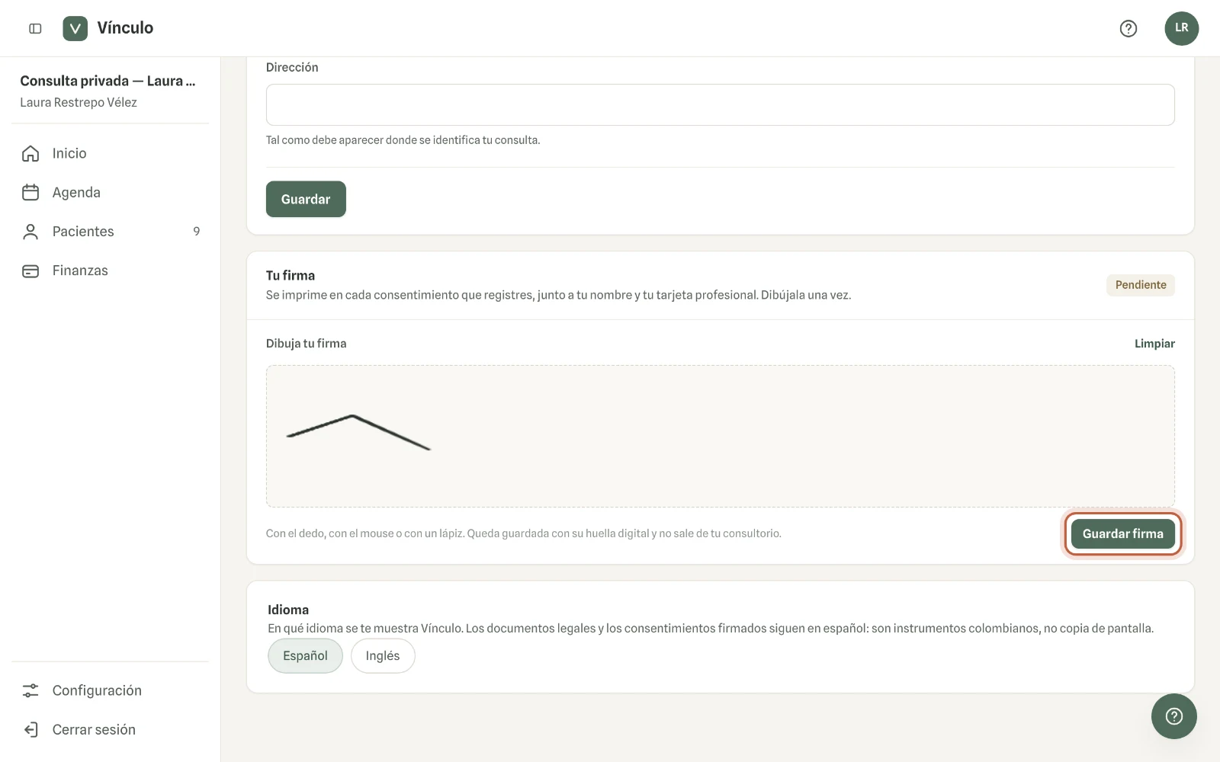
Task: Click Guardar firma button
Action: coord(1123,533)
